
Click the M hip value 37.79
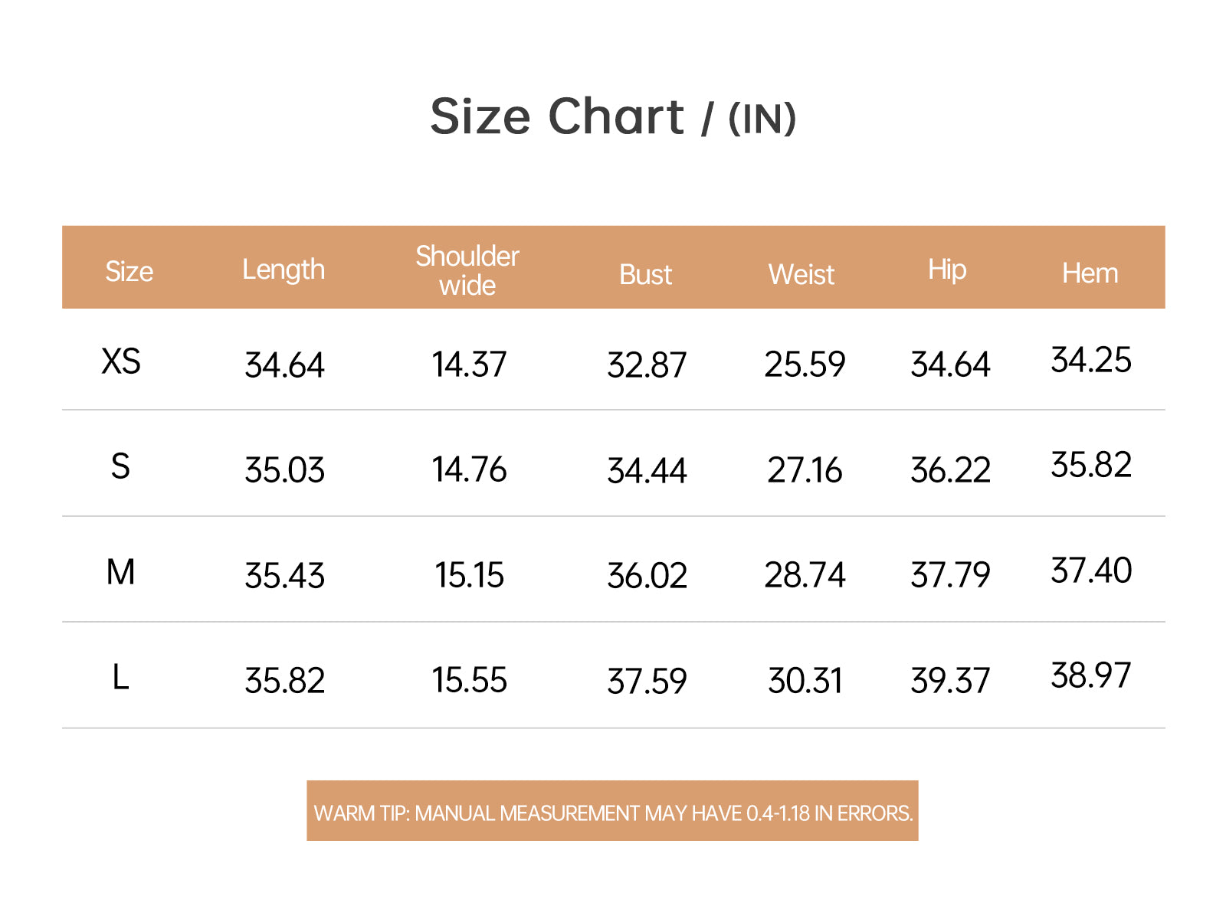pos(950,575)
